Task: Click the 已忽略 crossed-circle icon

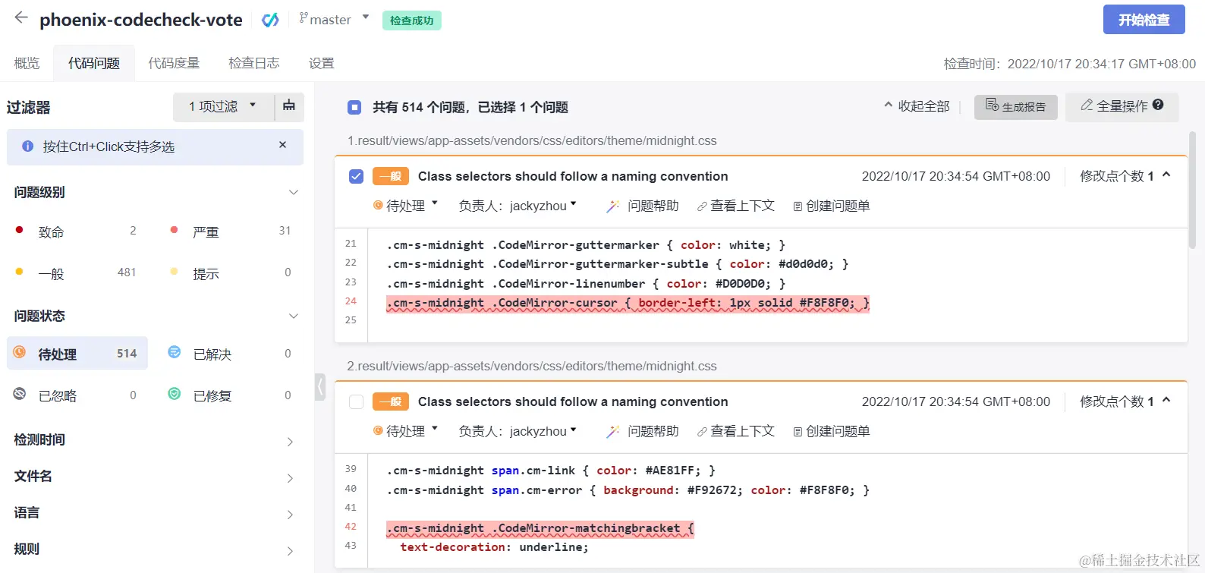Action: (x=20, y=393)
